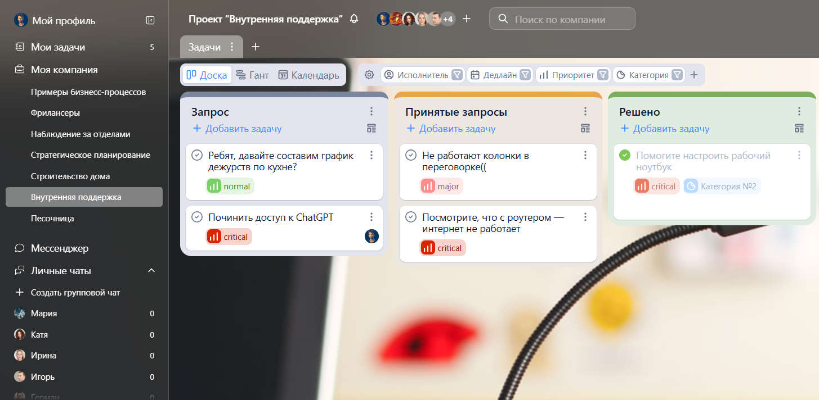
Task: Open the board view settings gear
Action: [369, 74]
